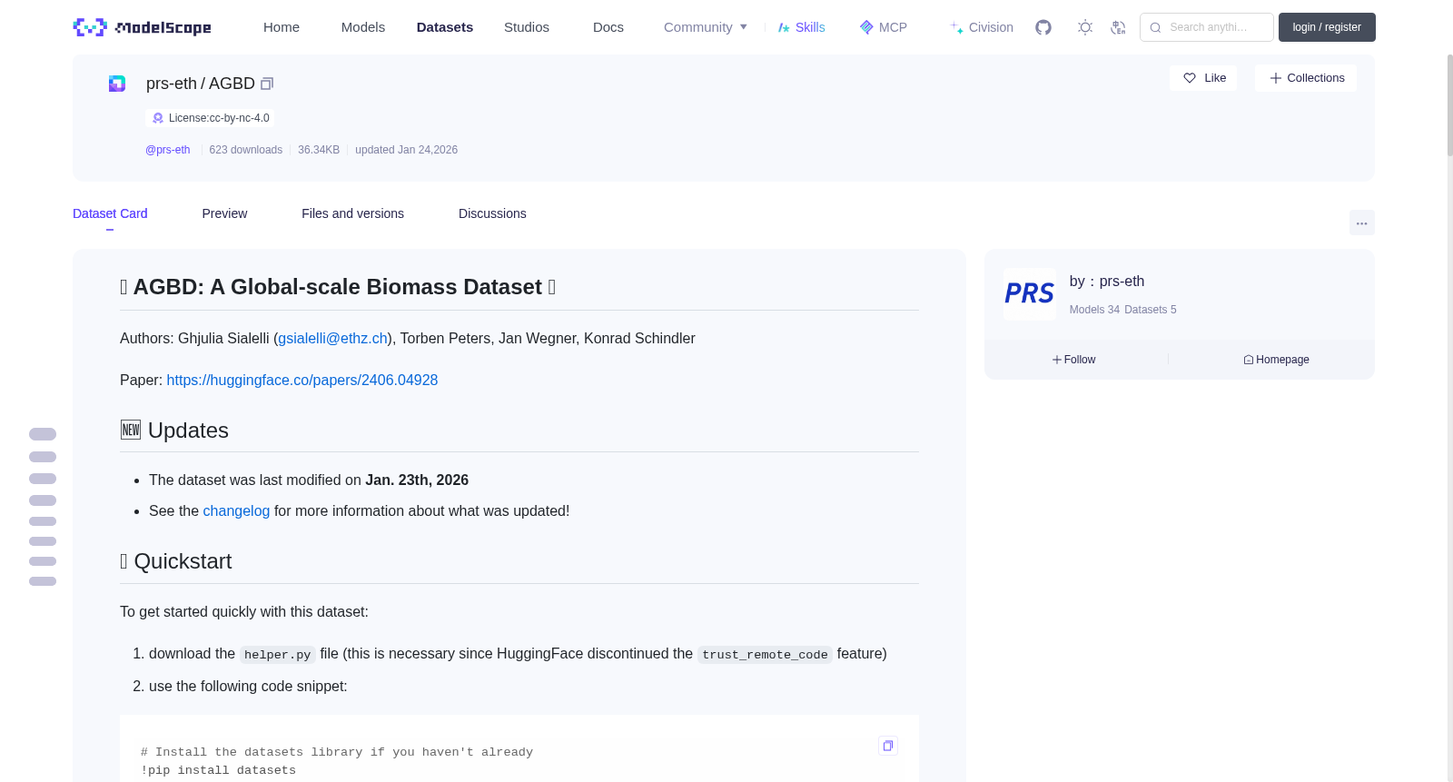
Task: View the Discussions tab
Action: 492,213
